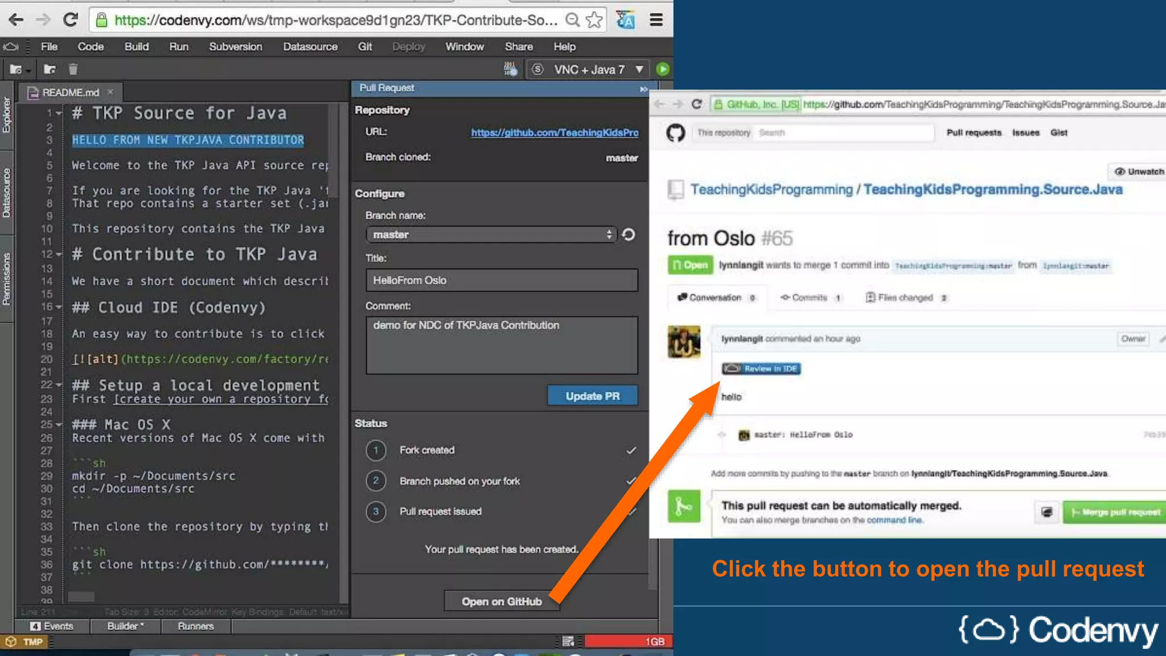Screen dimensions: 1166x656
Task: Click the new project folder icon
Action: pyautogui.click(x=15, y=69)
